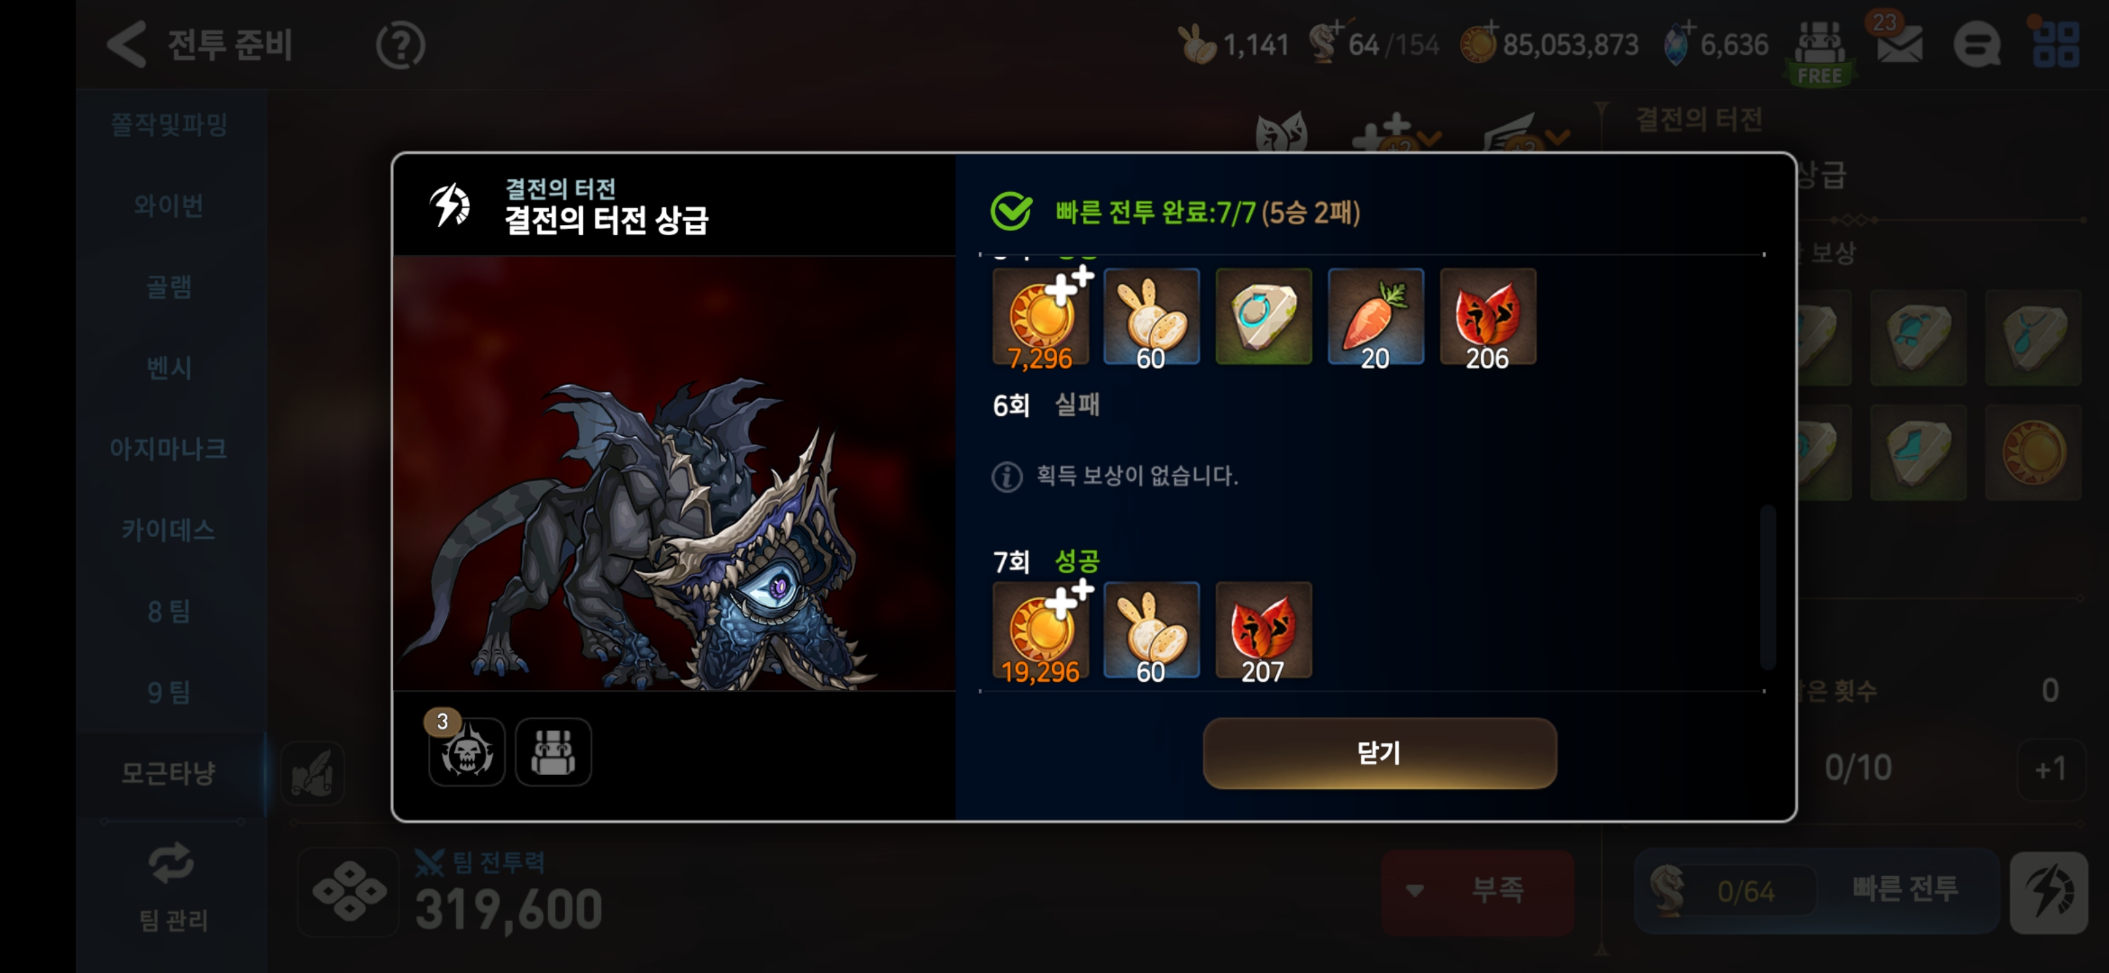Open 팀 관리 team management
The image size is (2109, 973).
point(172,889)
